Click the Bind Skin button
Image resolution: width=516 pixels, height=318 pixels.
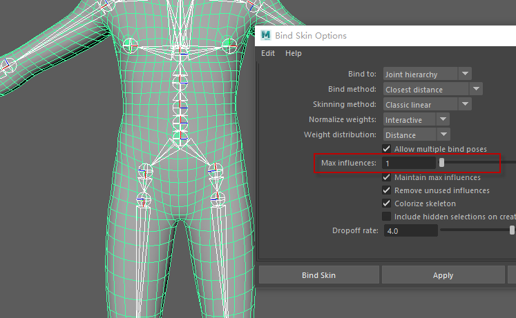click(x=319, y=275)
